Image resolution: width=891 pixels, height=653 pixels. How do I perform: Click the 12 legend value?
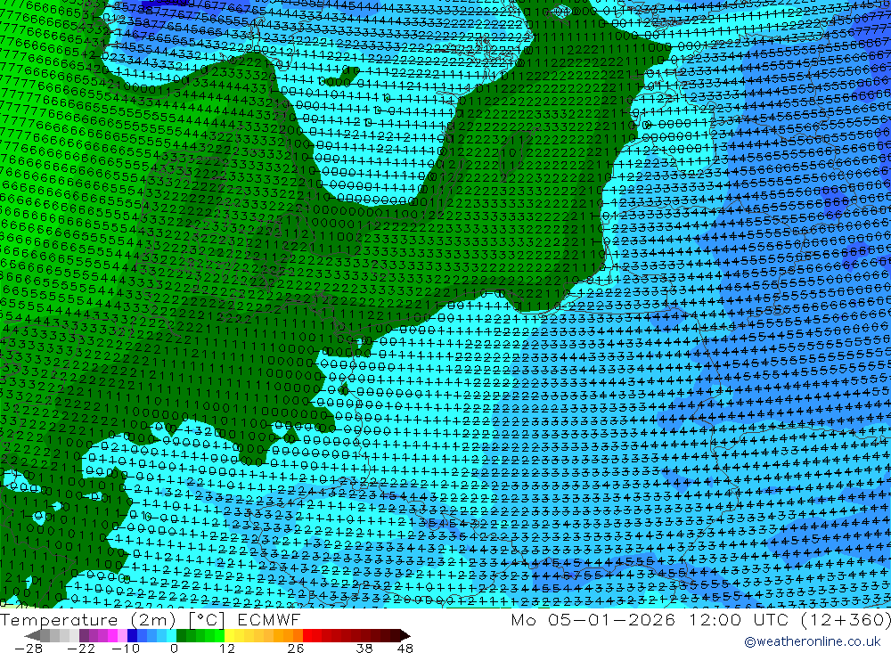(226, 649)
